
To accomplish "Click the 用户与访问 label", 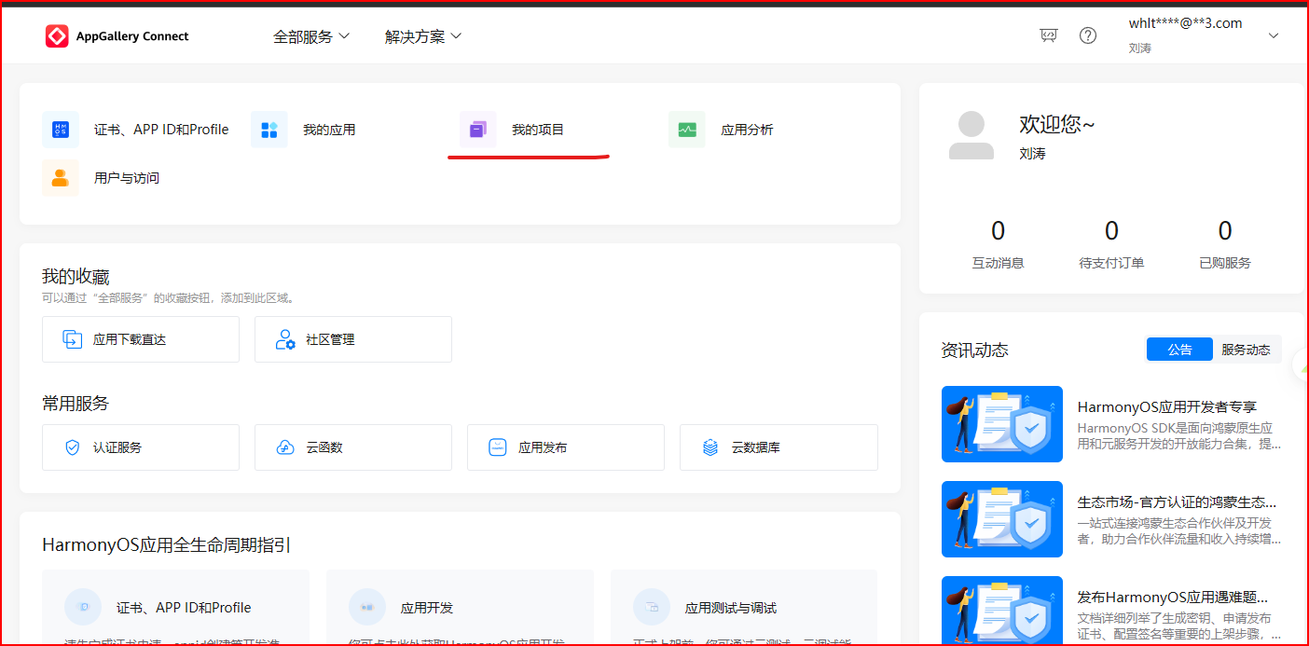I will (127, 178).
